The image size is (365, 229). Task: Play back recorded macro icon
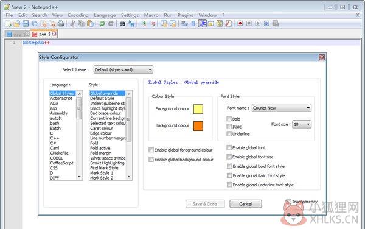click(x=258, y=24)
